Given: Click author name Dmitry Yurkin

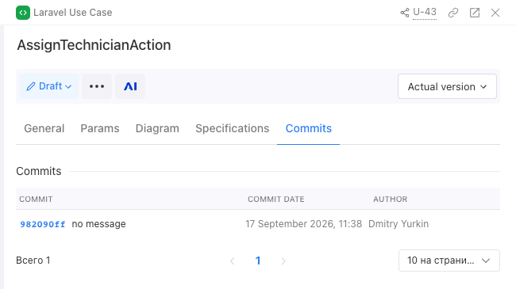Looking at the screenshot, I should [x=399, y=224].
